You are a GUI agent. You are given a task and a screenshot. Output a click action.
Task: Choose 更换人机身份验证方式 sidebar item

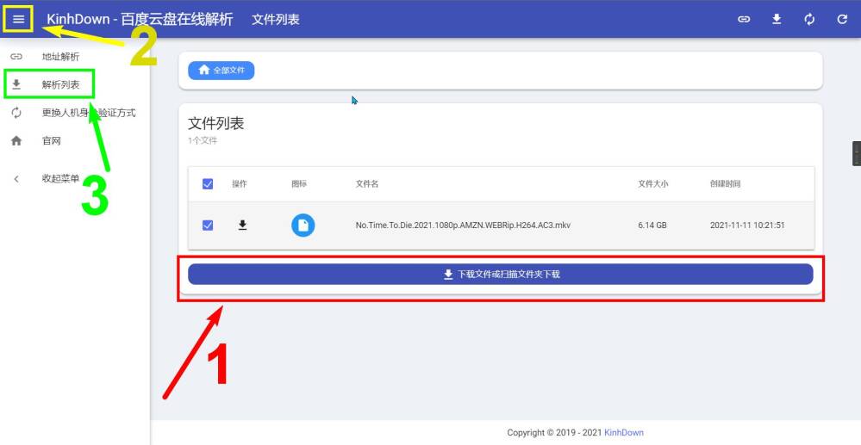(88, 113)
